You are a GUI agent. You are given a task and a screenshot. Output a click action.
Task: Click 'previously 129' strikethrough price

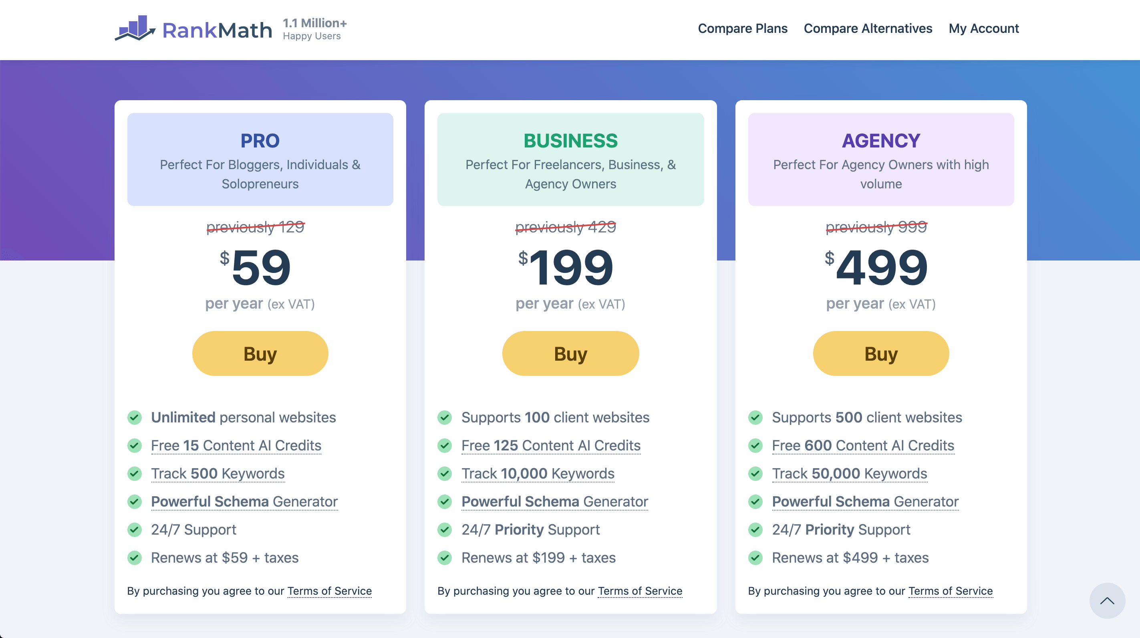[255, 227]
